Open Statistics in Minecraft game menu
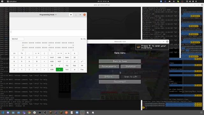 [131, 66]
